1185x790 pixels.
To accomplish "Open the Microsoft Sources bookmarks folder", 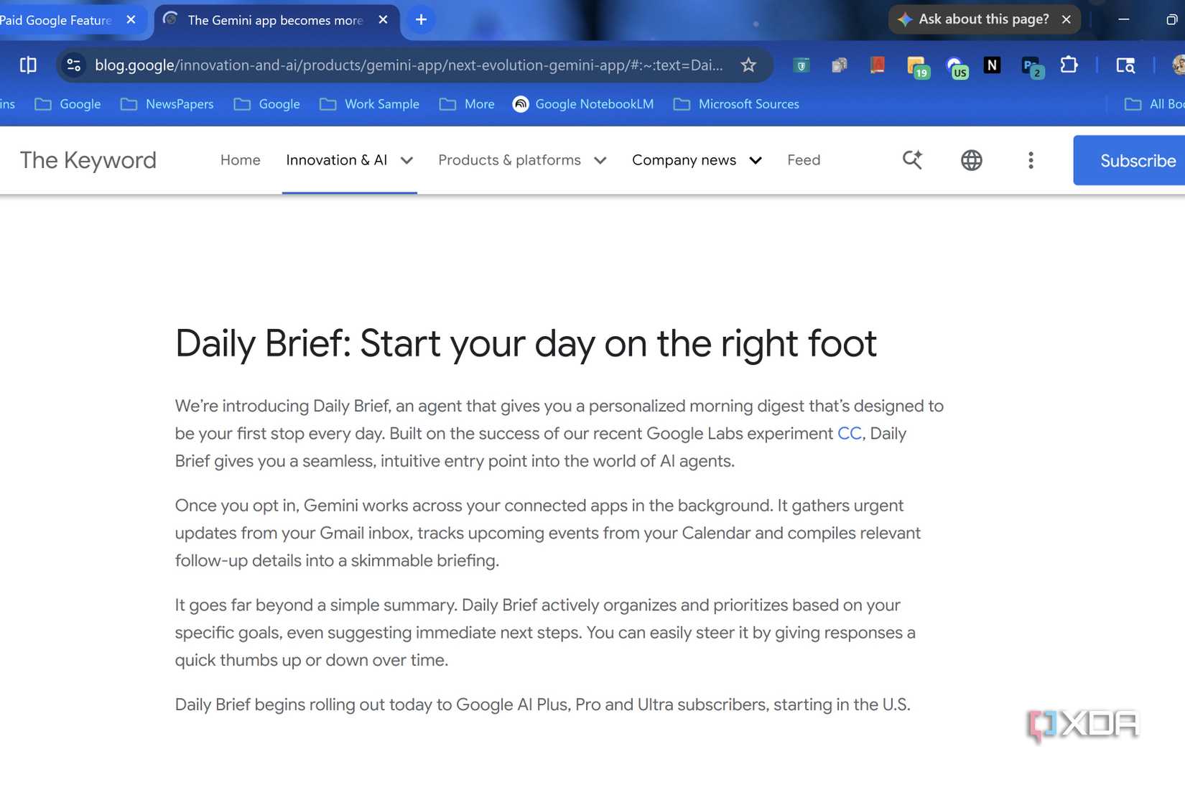I will [736, 104].
